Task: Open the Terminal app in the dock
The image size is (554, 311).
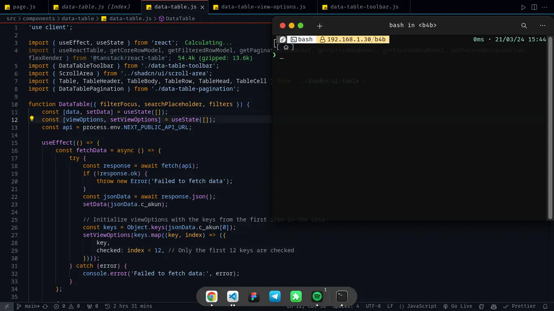Action: coord(342,297)
